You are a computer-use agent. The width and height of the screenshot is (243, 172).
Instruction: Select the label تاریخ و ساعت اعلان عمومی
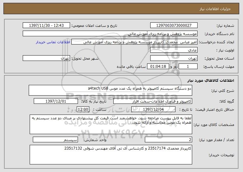tap(94, 26)
